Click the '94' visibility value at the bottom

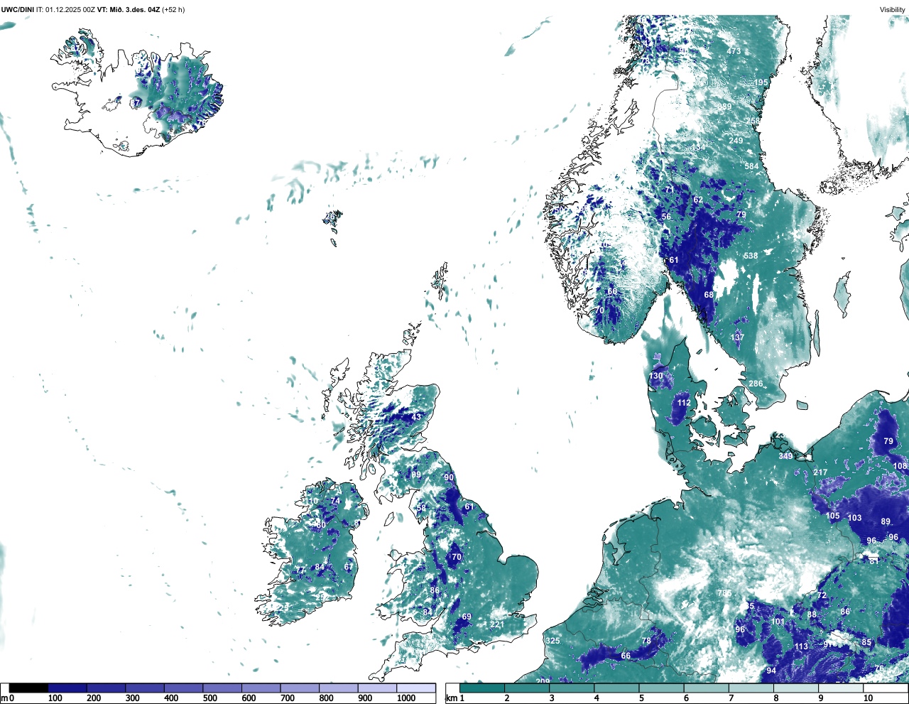click(x=771, y=671)
